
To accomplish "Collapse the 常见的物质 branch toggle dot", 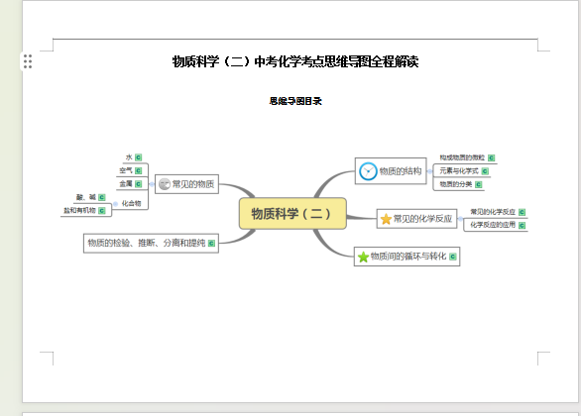I will coord(152,184).
